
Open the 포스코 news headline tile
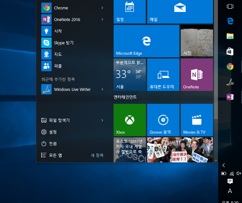130,150
